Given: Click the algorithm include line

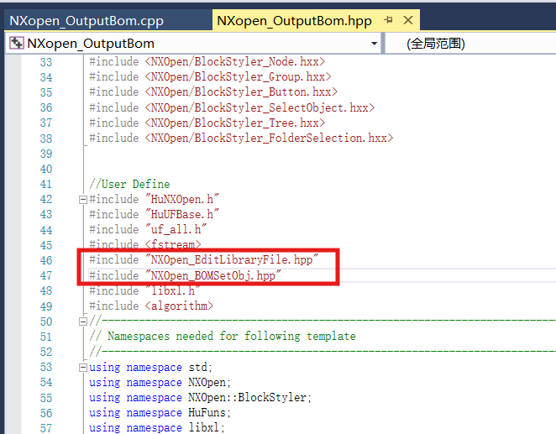Looking at the screenshot, I should [x=151, y=306].
